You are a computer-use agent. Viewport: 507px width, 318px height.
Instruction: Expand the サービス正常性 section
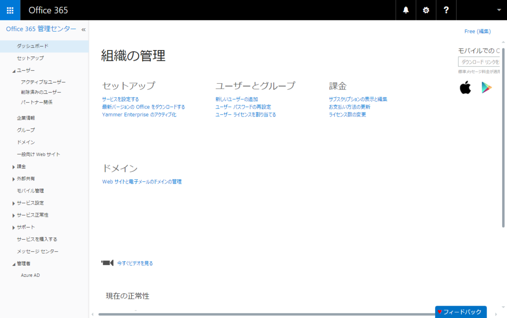point(13,215)
